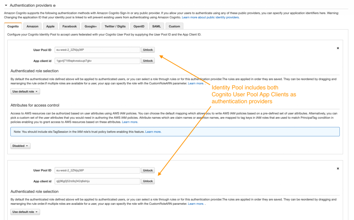This screenshot has height=220, width=354.
Task: Click the App client id field containing qjij96g0j52rs9q342q6elnju
Action: click(97, 181)
